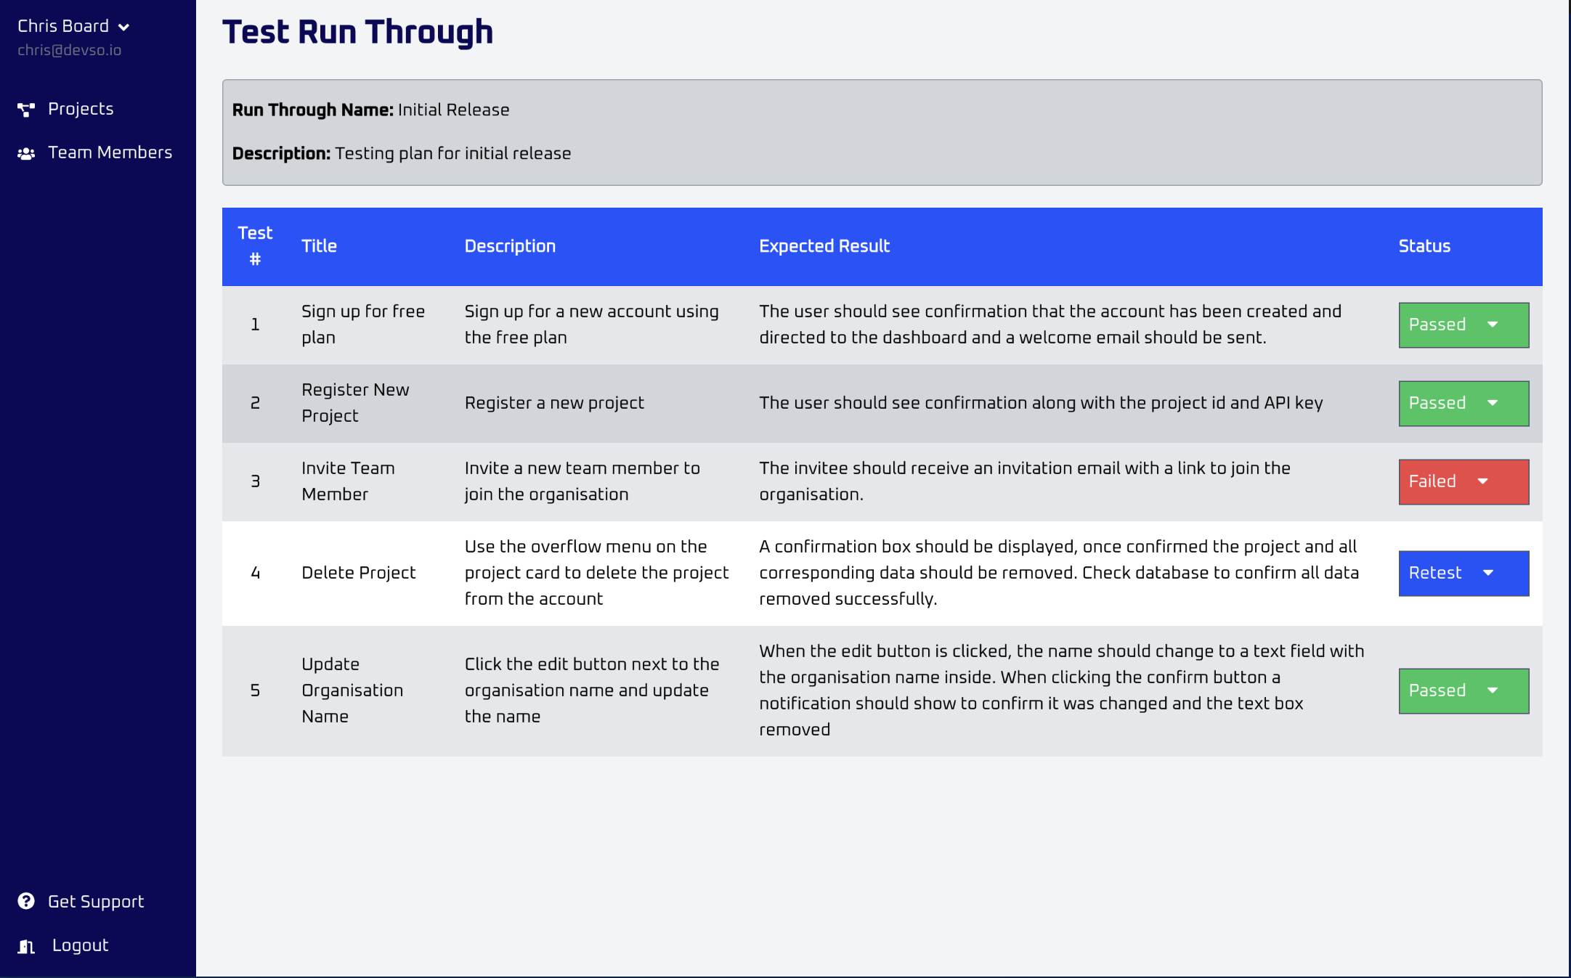Click the Get Support question mark icon
The width and height of the screenshot is (1571, 978).
(26, 901)
